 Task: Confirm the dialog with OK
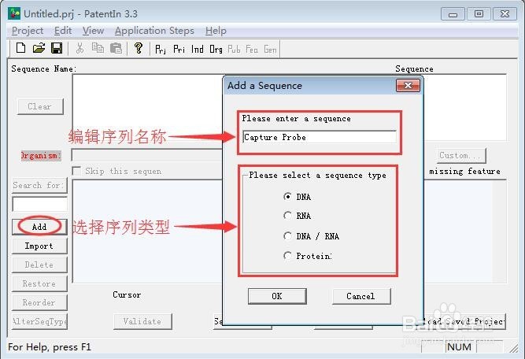[x=277, y=296]
